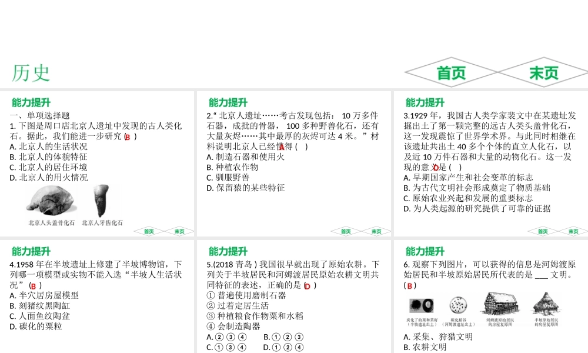Viewport: 588px width, 353px height.
Task: Click option 'A. 制造石器和使用火'
Action: click(245, 157)
